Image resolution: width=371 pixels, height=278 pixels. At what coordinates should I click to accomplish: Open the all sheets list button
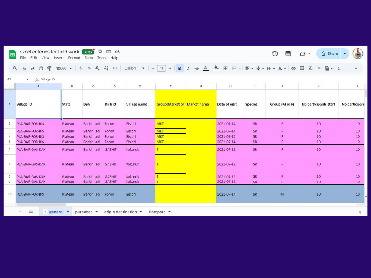(x=31, y=212)
